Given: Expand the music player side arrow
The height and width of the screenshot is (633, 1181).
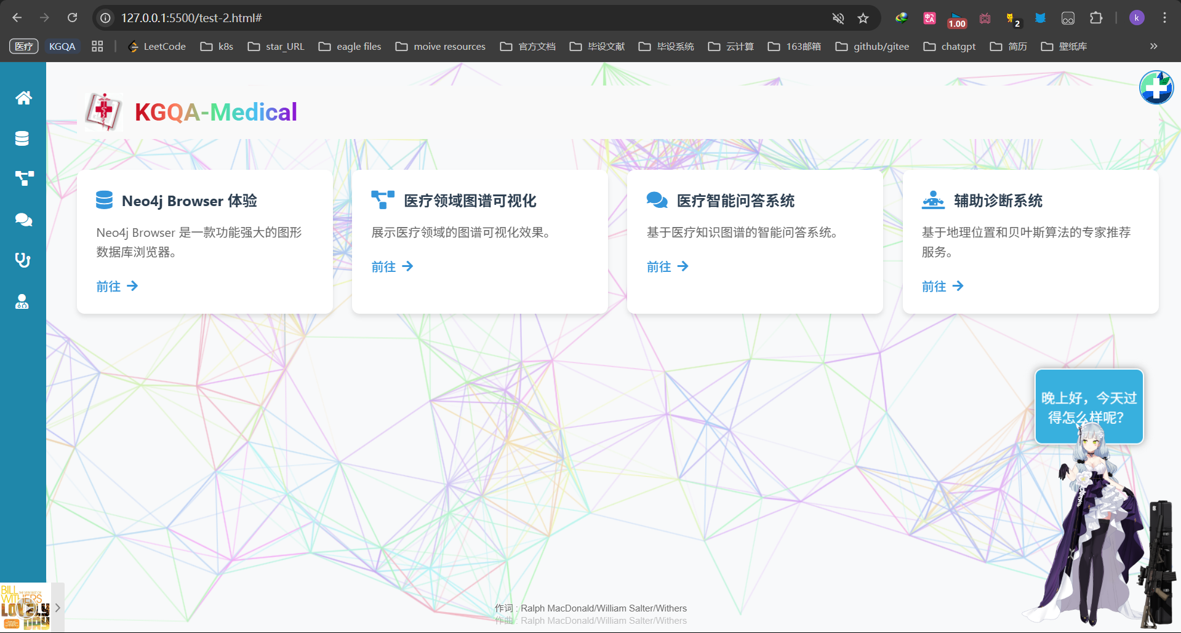Looking at the screenshot, I should tap(57, 608).
